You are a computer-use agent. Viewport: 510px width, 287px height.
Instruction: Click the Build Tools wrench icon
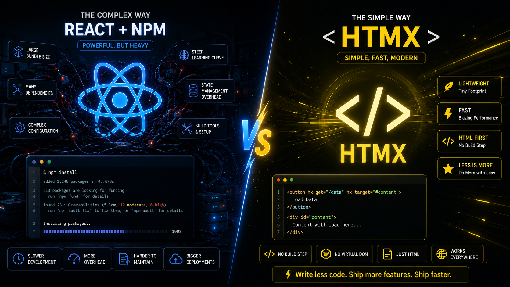click(187, 128)
